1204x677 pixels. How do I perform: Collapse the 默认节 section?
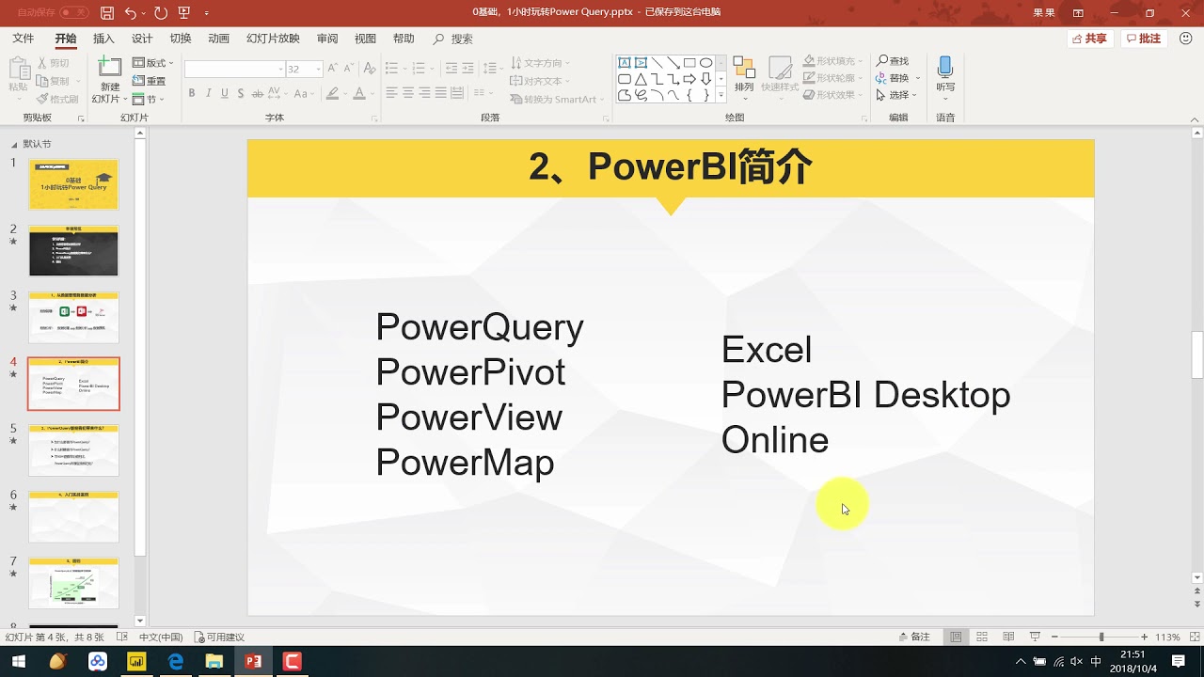[14, 145]
